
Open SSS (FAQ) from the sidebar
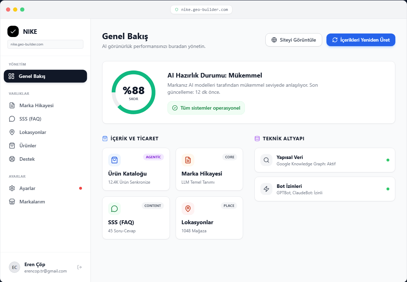click(46, 119)
